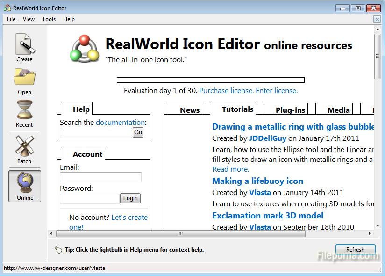Image resolution: width=385 pixels, height=276 pixels.
Task: Click the Purchase license link
Action: coord(226,91)
